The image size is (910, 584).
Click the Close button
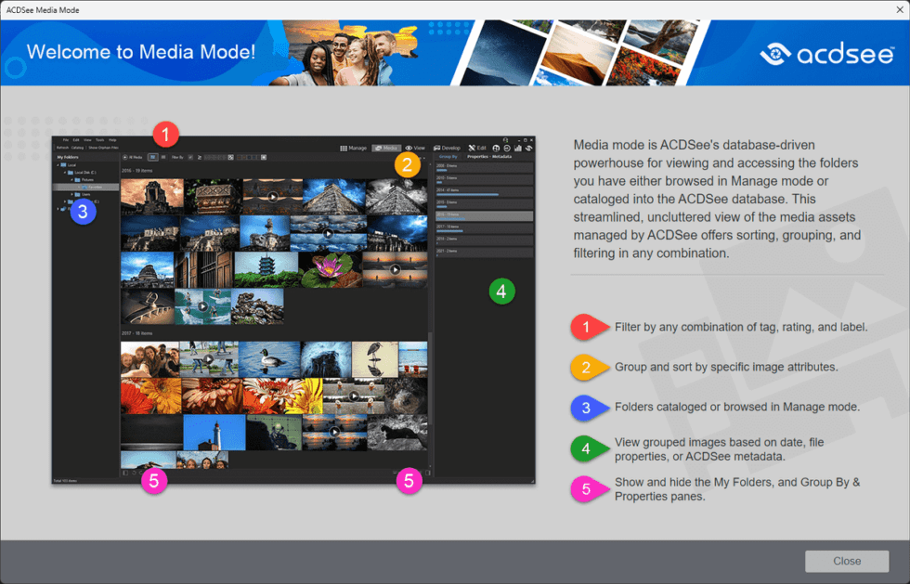click(846, 561)
